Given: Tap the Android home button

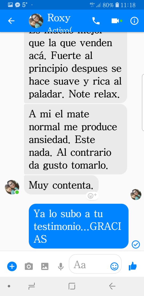Looking at the screenshot, I should click(x=72, y=287).
